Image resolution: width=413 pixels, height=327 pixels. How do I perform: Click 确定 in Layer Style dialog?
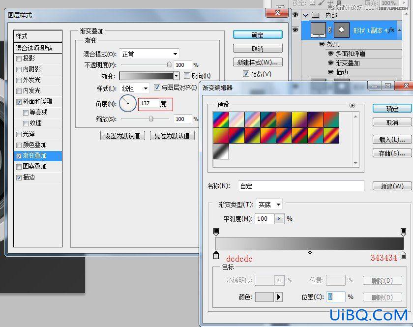click(258, 34)
